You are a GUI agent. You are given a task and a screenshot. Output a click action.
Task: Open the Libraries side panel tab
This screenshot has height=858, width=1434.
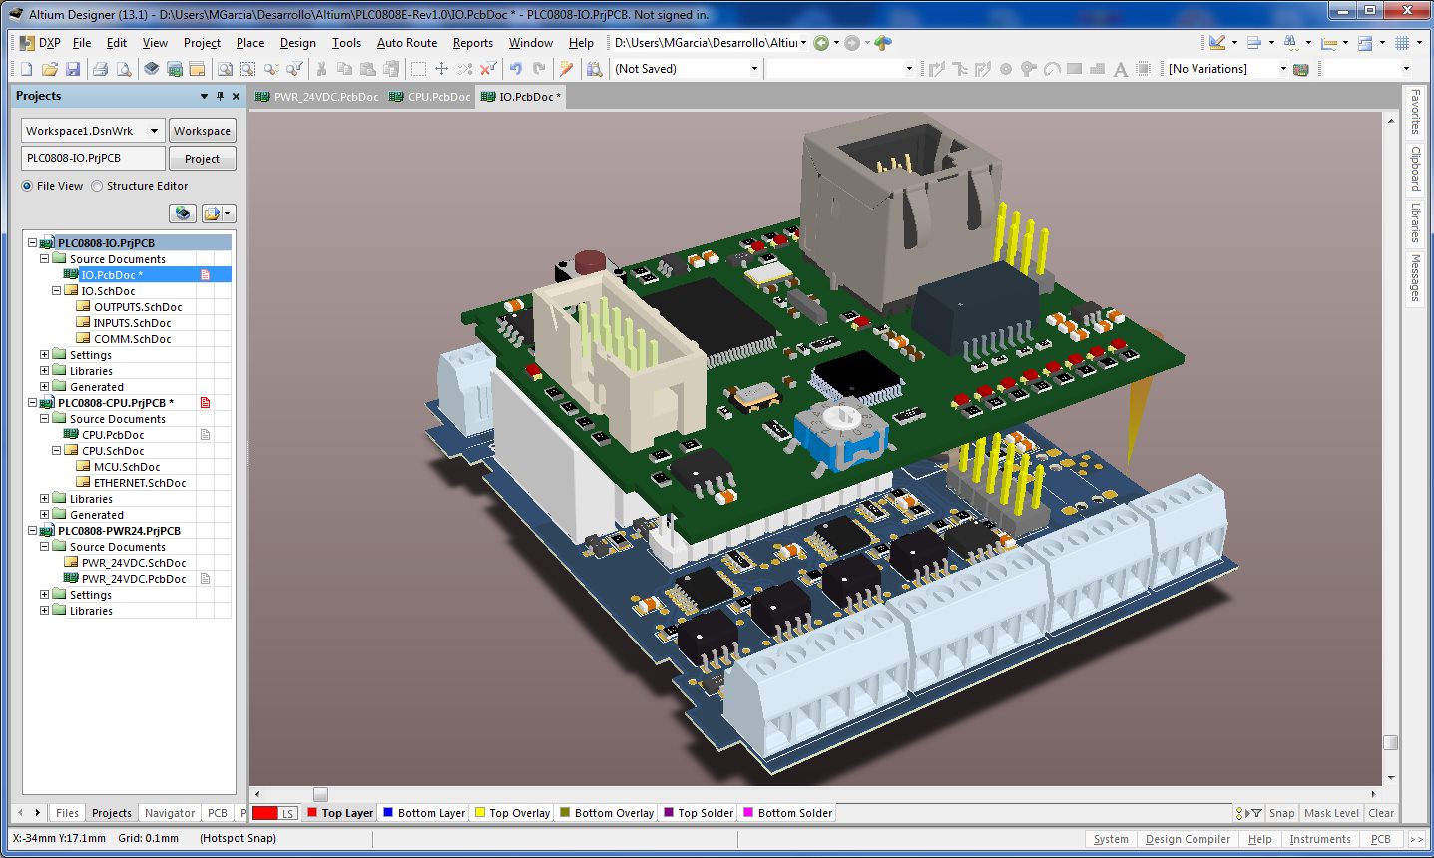point(1415,221)
